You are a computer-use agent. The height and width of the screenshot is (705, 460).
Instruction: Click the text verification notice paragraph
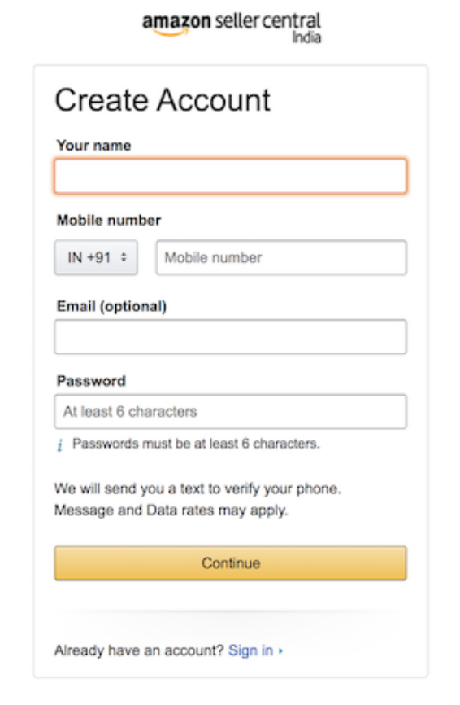197,500
